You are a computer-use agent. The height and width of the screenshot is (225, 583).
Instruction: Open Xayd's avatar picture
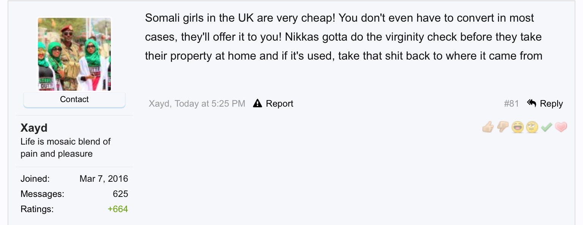tap(74, 54)
